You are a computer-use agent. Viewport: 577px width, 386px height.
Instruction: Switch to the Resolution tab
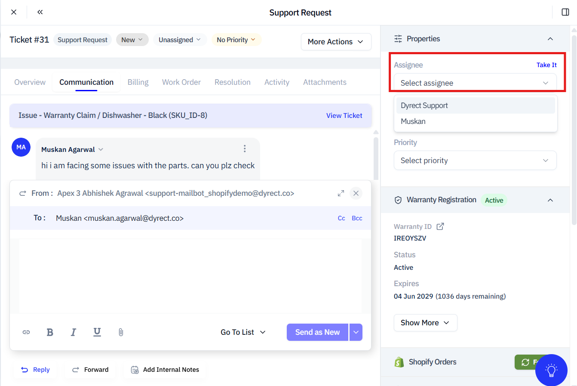pyautogui.click(x=233, y=82)
